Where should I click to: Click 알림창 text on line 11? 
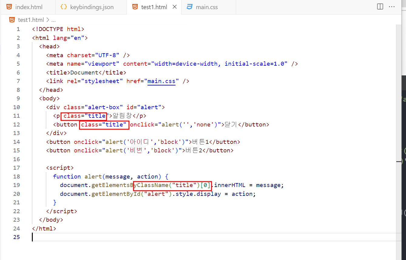click(123, 116)
